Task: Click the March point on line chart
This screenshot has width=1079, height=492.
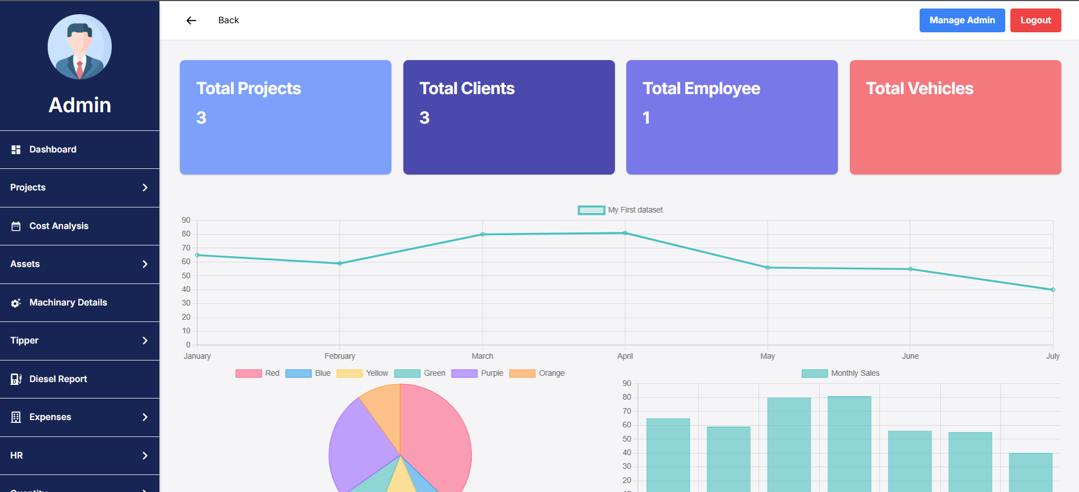Action: (x=483, y=234)
